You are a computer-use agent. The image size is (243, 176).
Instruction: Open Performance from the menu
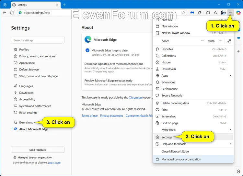(x=193, y=89)
